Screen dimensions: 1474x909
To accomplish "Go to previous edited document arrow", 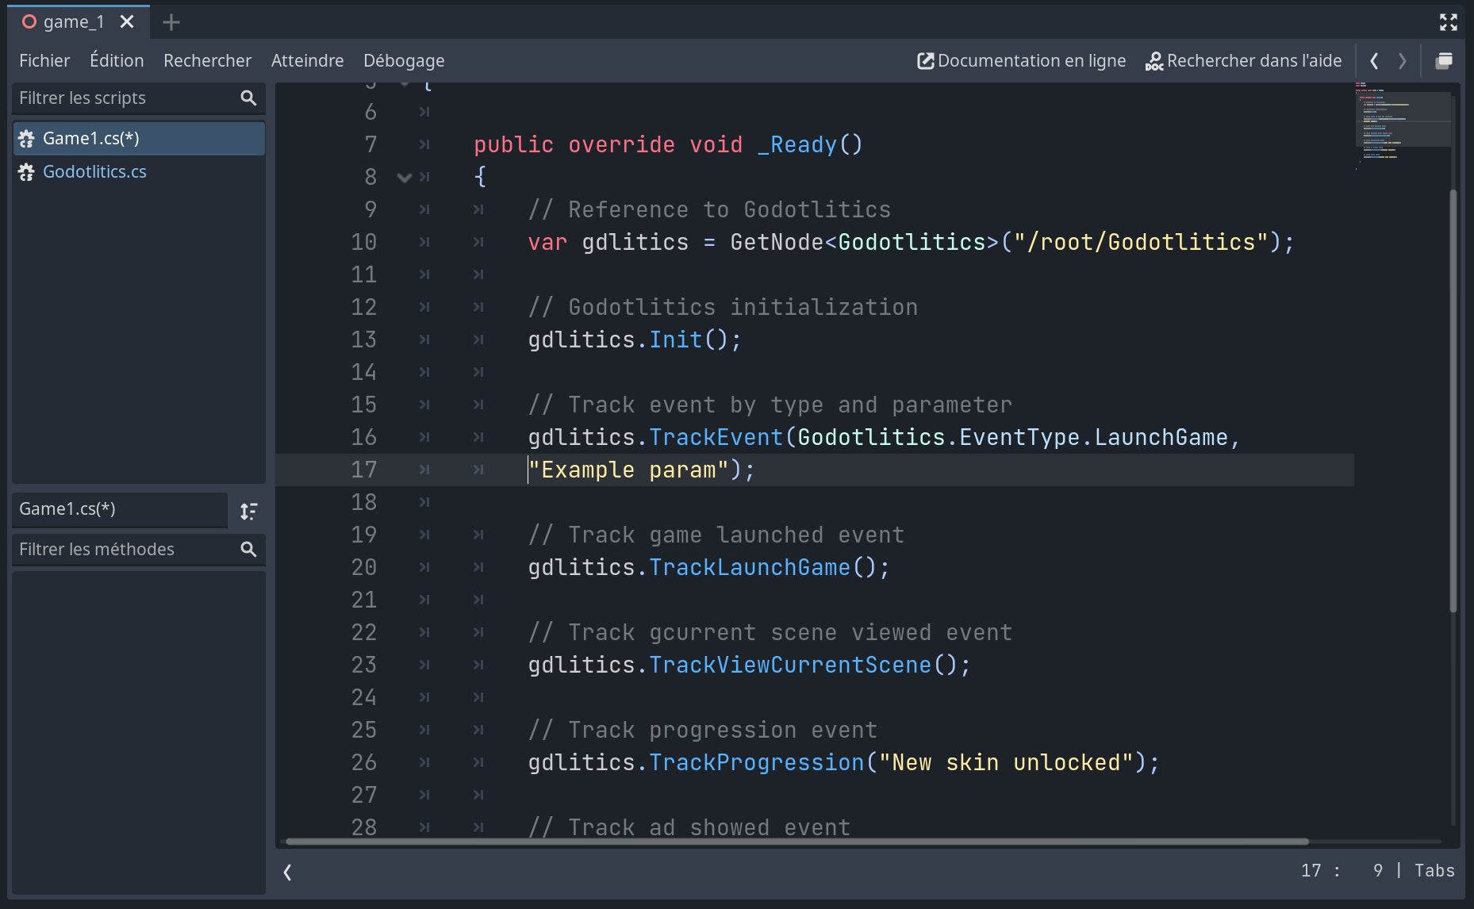I will tap(1375, 60).
